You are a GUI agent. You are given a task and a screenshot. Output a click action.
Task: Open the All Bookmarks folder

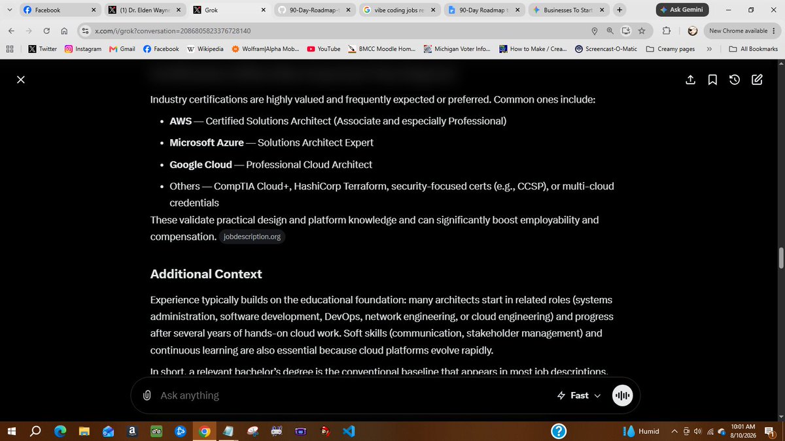tap(754, 49)
